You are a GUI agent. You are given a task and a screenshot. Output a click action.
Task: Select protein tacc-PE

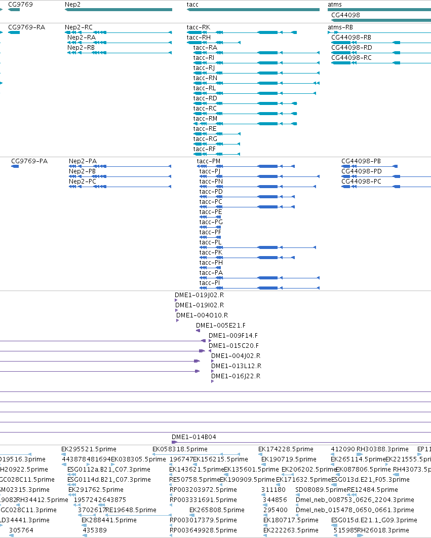tap(211, 211)
